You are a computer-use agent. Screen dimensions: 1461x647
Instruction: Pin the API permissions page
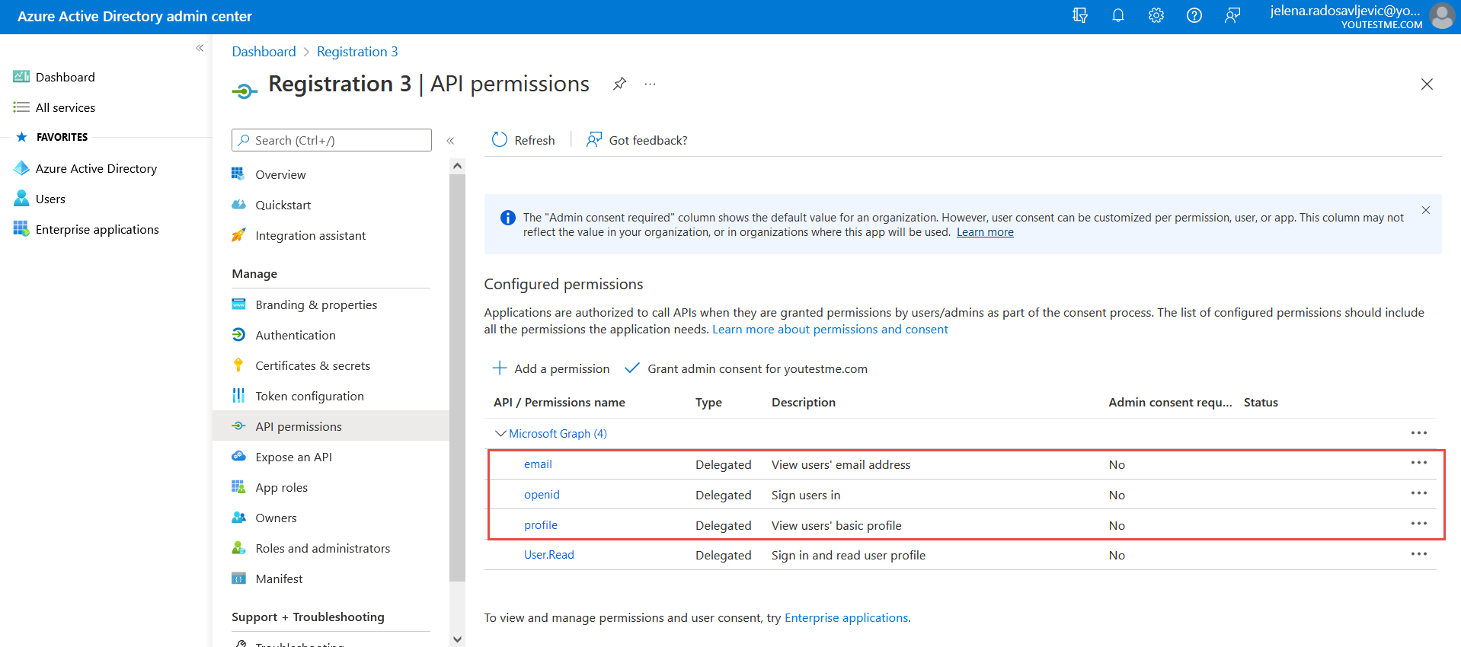tap(620, 84)
